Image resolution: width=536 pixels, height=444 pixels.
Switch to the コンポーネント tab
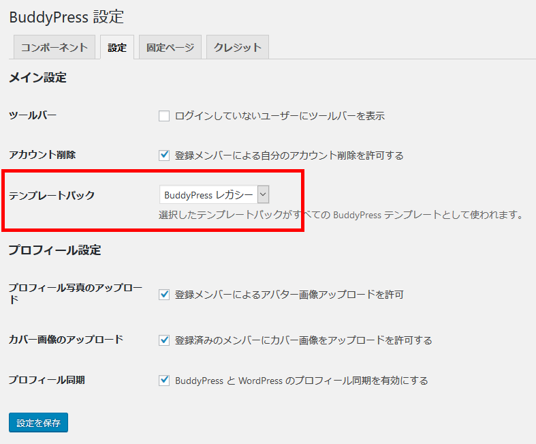[54, 47]
